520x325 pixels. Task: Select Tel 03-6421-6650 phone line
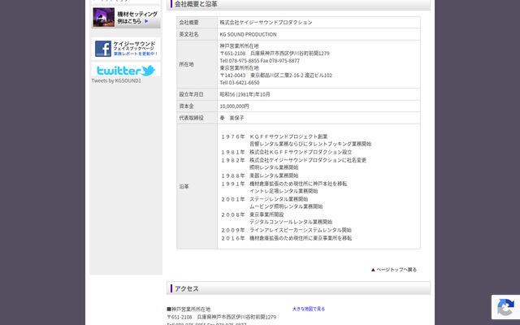pos(240,83)
